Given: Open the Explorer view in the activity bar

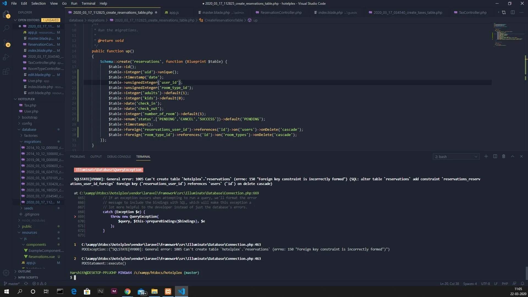Looking at the screenshot, I should [x=6, y=14].
